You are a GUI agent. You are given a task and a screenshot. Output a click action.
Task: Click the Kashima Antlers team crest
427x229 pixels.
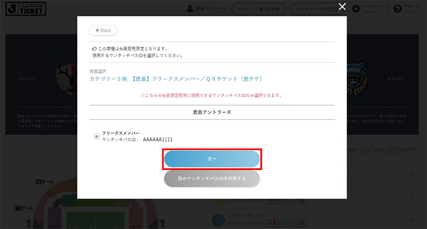tap(67, 79)
